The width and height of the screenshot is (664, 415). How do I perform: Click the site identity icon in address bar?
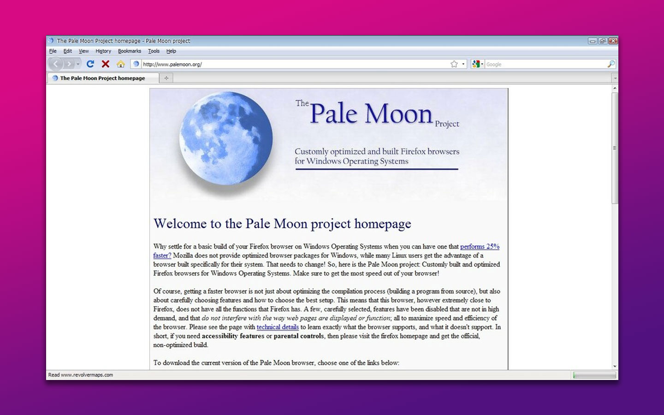coord(136,64)
